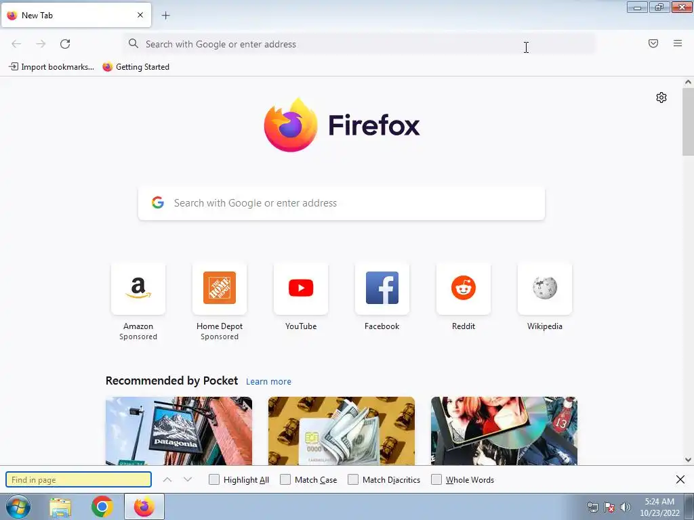
Task: Open network status tray icon
Action: pos(592,507)
